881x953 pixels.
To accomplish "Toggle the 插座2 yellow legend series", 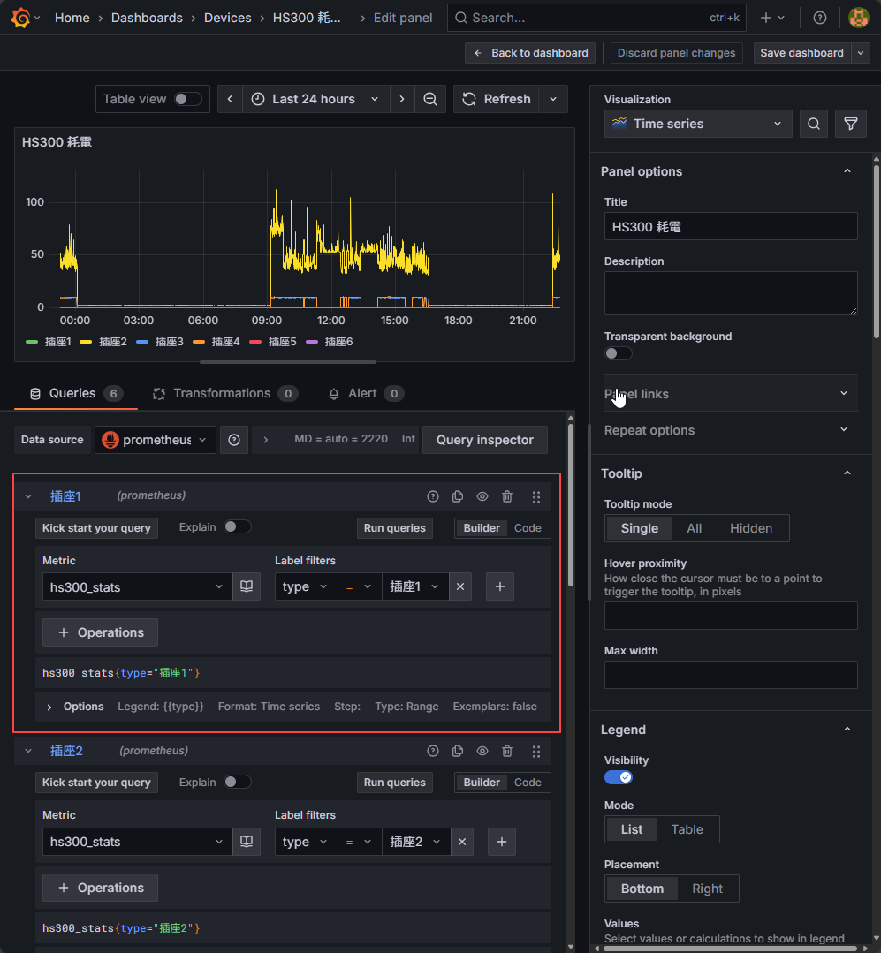I will tap(112, 342).
